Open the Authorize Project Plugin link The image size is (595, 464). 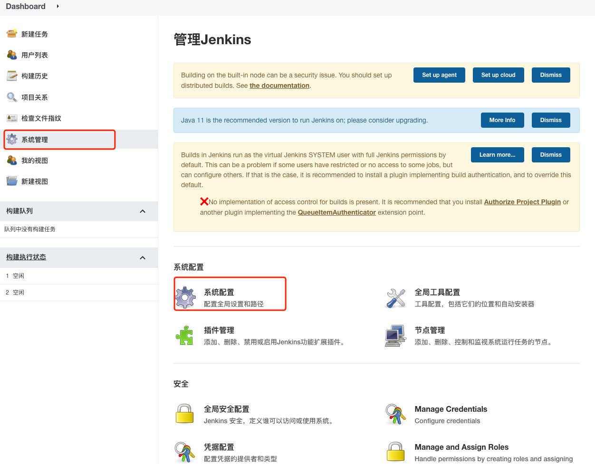pos(522,202)
